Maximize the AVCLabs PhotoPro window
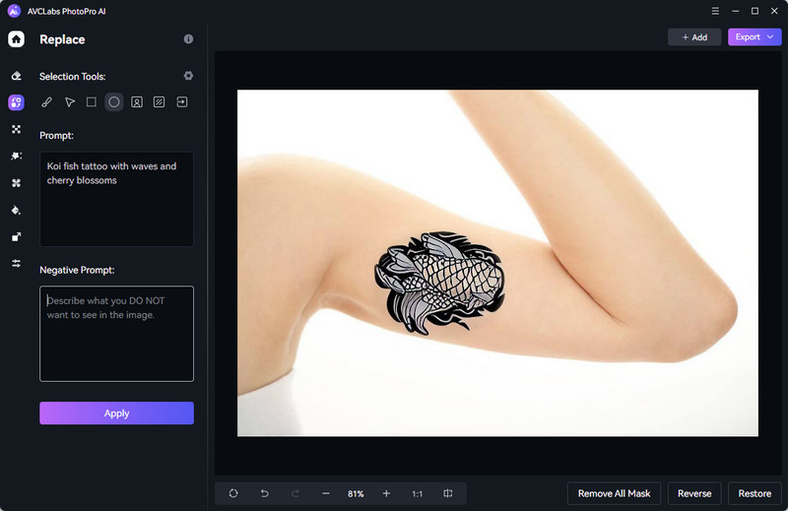This screenshot has height=511, width=788. 755,11
